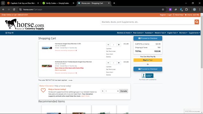The width and height of the screenshot is (203, 114).
Task: Click Set Reminder for Ivermectin Wormer
Action: [111, 51]
